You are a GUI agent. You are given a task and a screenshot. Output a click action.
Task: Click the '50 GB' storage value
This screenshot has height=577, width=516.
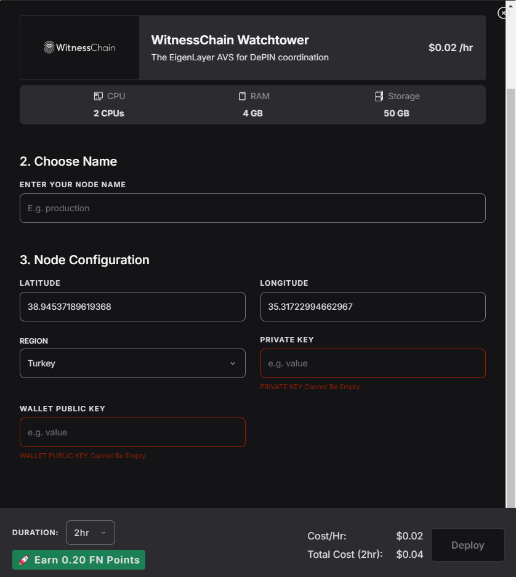tap(397, 113)
